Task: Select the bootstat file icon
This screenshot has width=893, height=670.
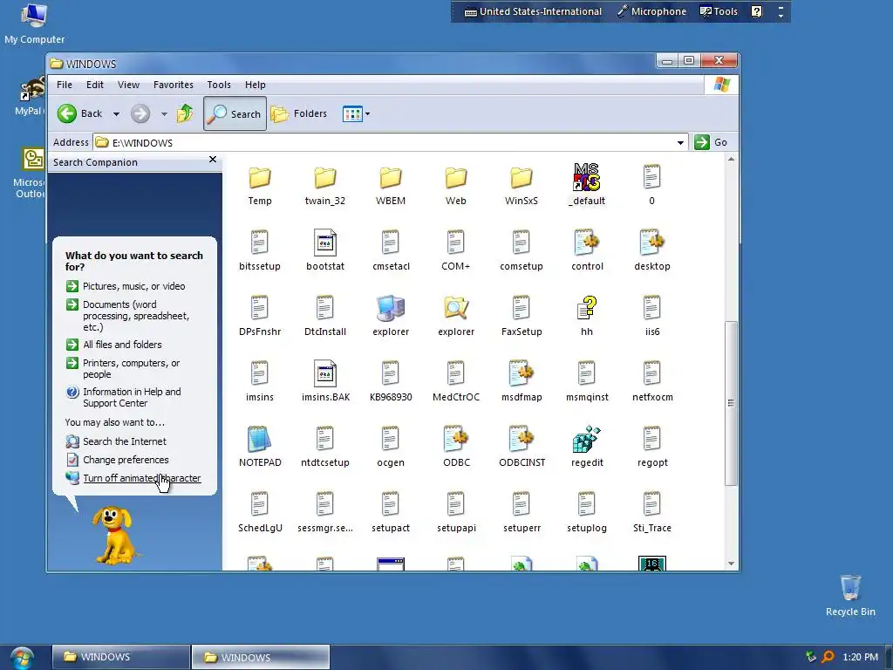Action: pyautogui.click(x=325, y=243)
